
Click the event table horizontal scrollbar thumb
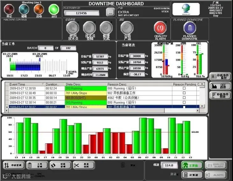click(87, 110)
